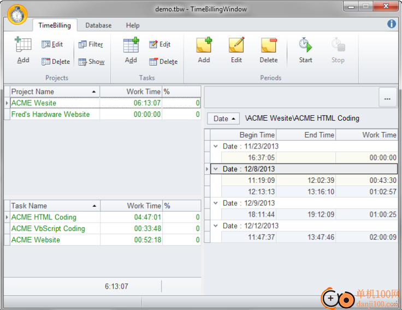Click the tasks % column header
402x310 pixels.
(182, 206)
